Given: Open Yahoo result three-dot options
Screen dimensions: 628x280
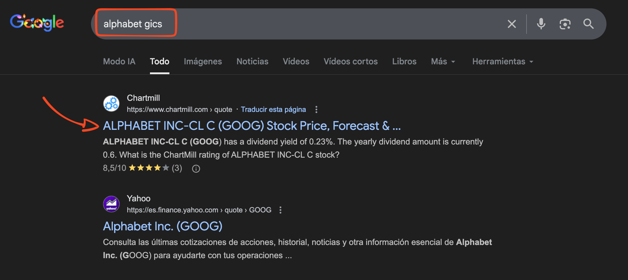Looking at the screenshot, I should 280,210.
